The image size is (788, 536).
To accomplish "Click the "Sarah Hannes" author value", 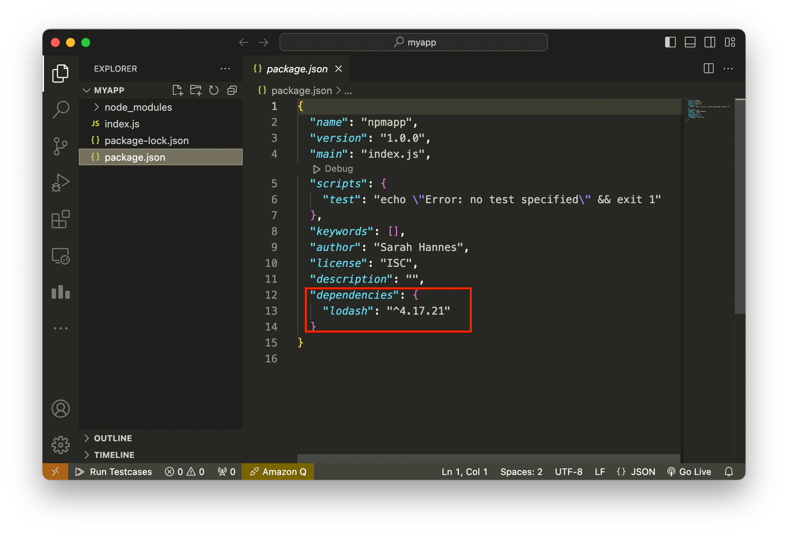I will click(x=418, y=247).
